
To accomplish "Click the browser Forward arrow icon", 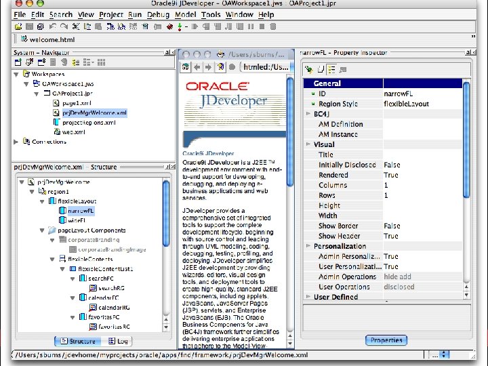I will (208, 67).
